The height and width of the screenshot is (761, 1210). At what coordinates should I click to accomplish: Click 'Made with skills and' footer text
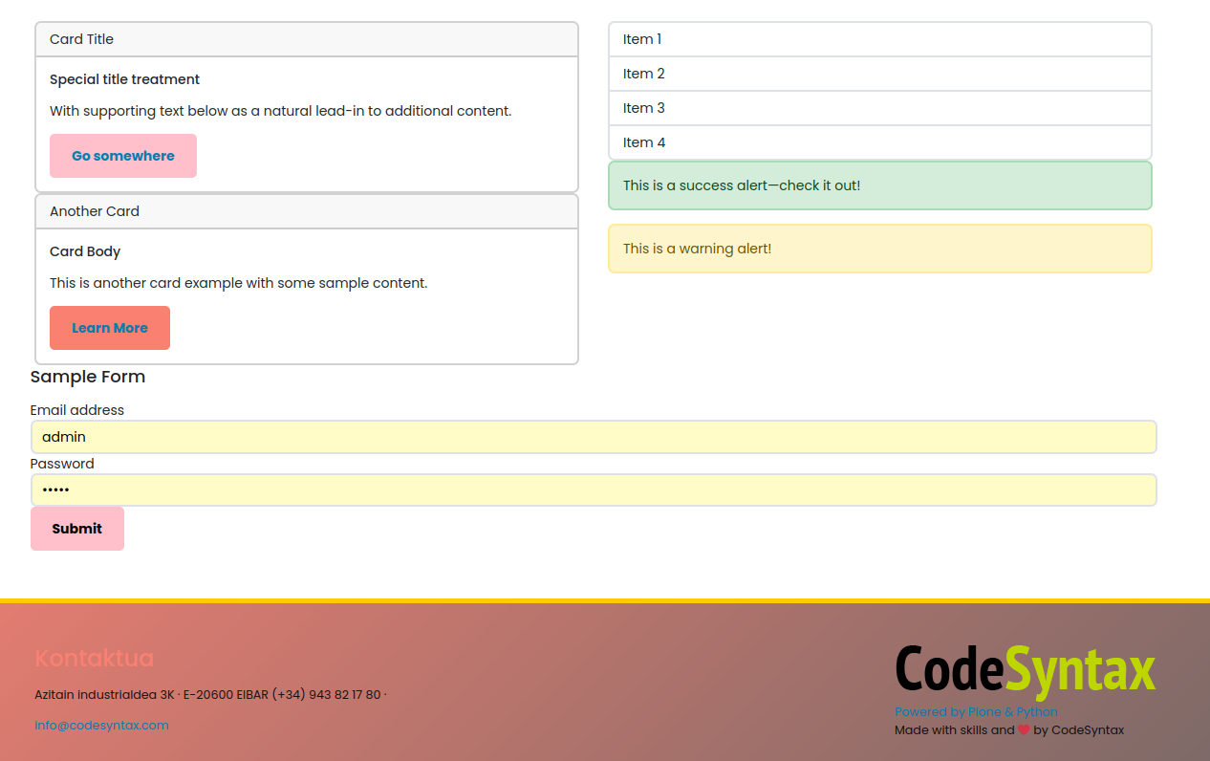click(x=955, y=729)
